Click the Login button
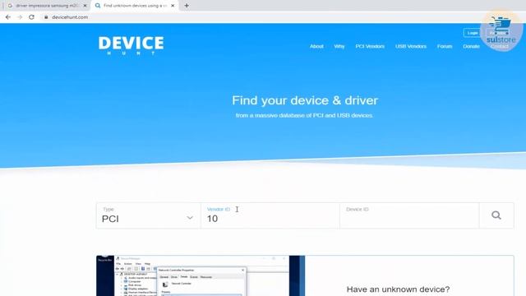 pyautogui.click(x=473, y=33)
